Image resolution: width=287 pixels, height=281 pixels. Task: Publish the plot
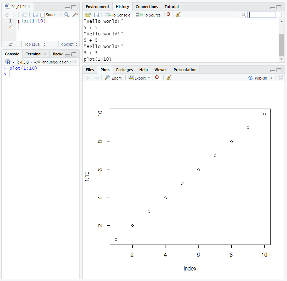(x=258, y=78)
